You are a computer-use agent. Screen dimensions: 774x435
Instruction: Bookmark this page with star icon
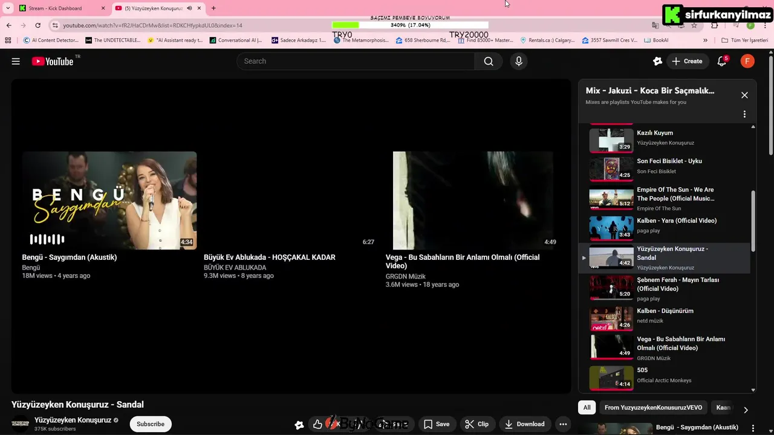(694, 25)
